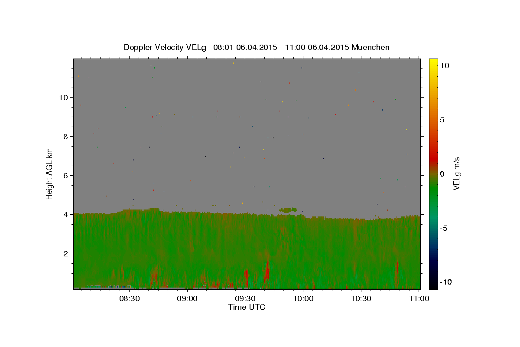Image resolution: width=520 pixels, height=347 pixels.
Task: Click the '08:30' time axis label
Action: click(x=129, y=298)
